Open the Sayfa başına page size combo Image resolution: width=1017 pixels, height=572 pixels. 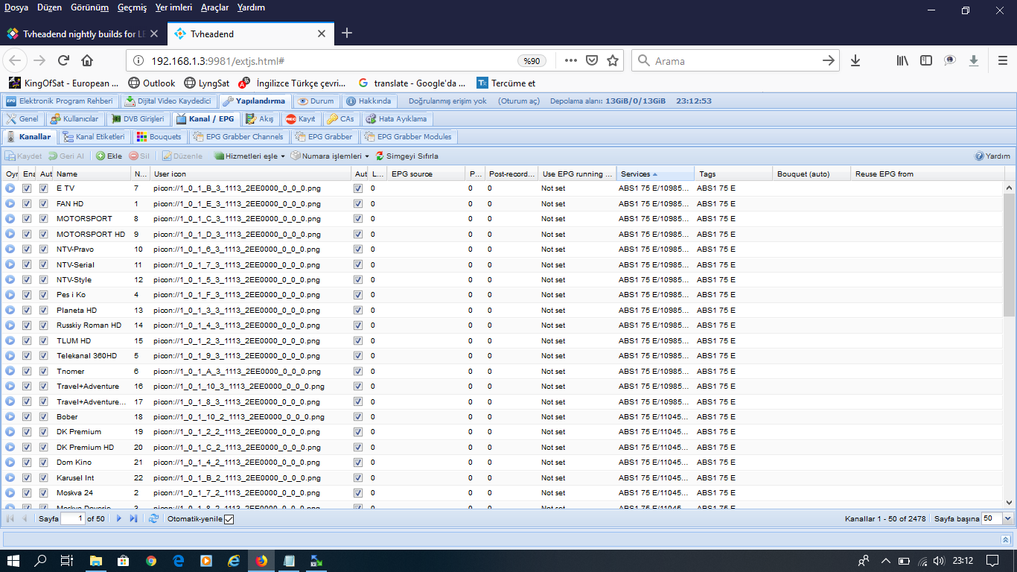(1008, 518)
